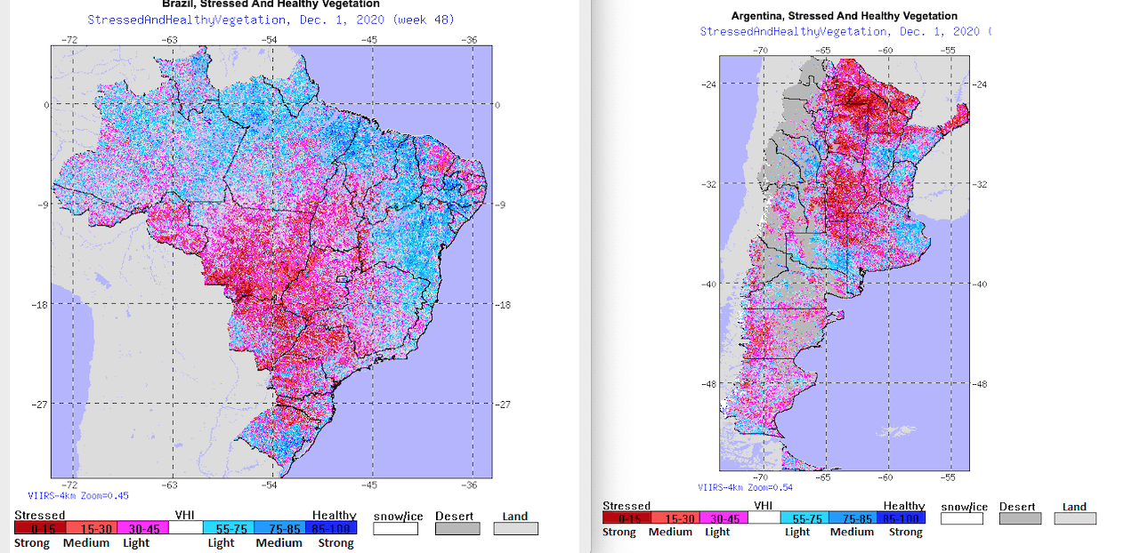Select the Land swatch in Argentina legend

[1075, 518]
